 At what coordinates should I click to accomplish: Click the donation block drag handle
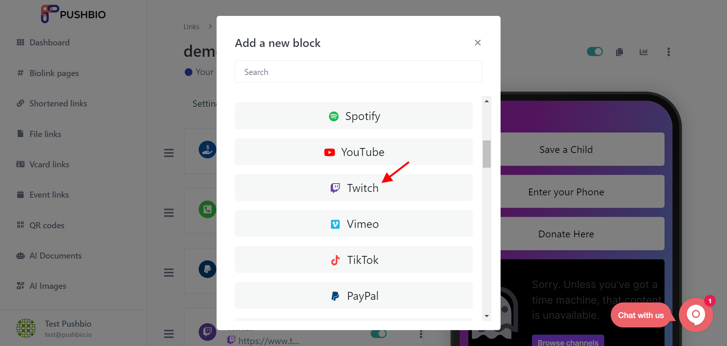169,153
